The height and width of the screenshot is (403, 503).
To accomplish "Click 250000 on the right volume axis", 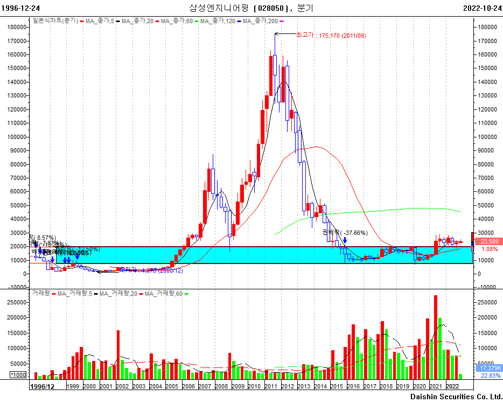I will pyautogui.click(x=487, y=302).
